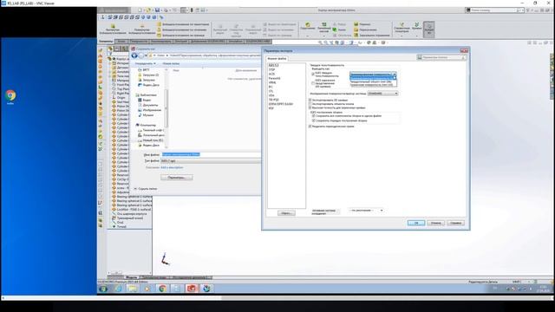Switch to the Анализировать ribbon tab

tap(161, 42)
